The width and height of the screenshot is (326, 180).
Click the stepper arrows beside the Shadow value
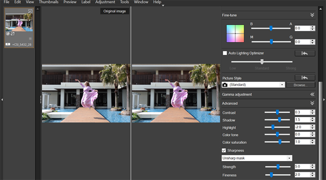pos(313,120)
